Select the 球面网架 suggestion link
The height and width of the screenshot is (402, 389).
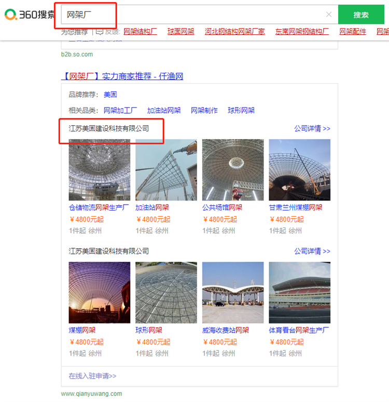180,32
